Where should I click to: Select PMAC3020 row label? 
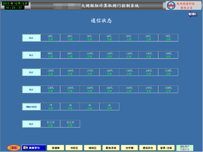click(x=32, y=107)
